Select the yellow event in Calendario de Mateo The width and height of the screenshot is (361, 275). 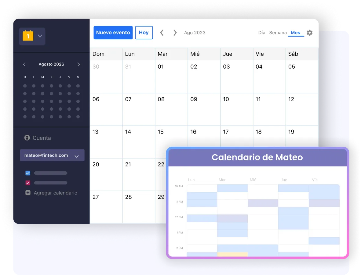coord(232,254)
